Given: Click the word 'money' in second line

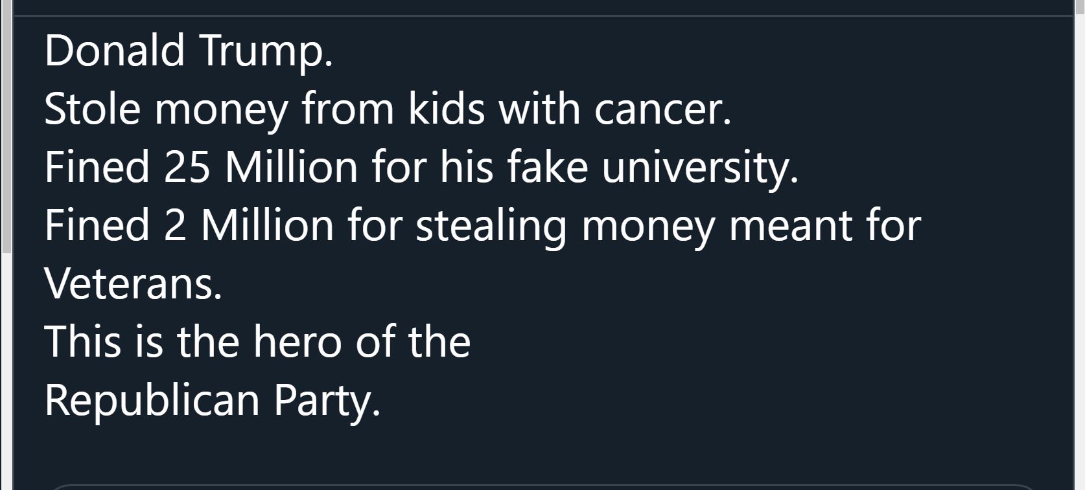Looking at the screenshot, I should 221,111.
